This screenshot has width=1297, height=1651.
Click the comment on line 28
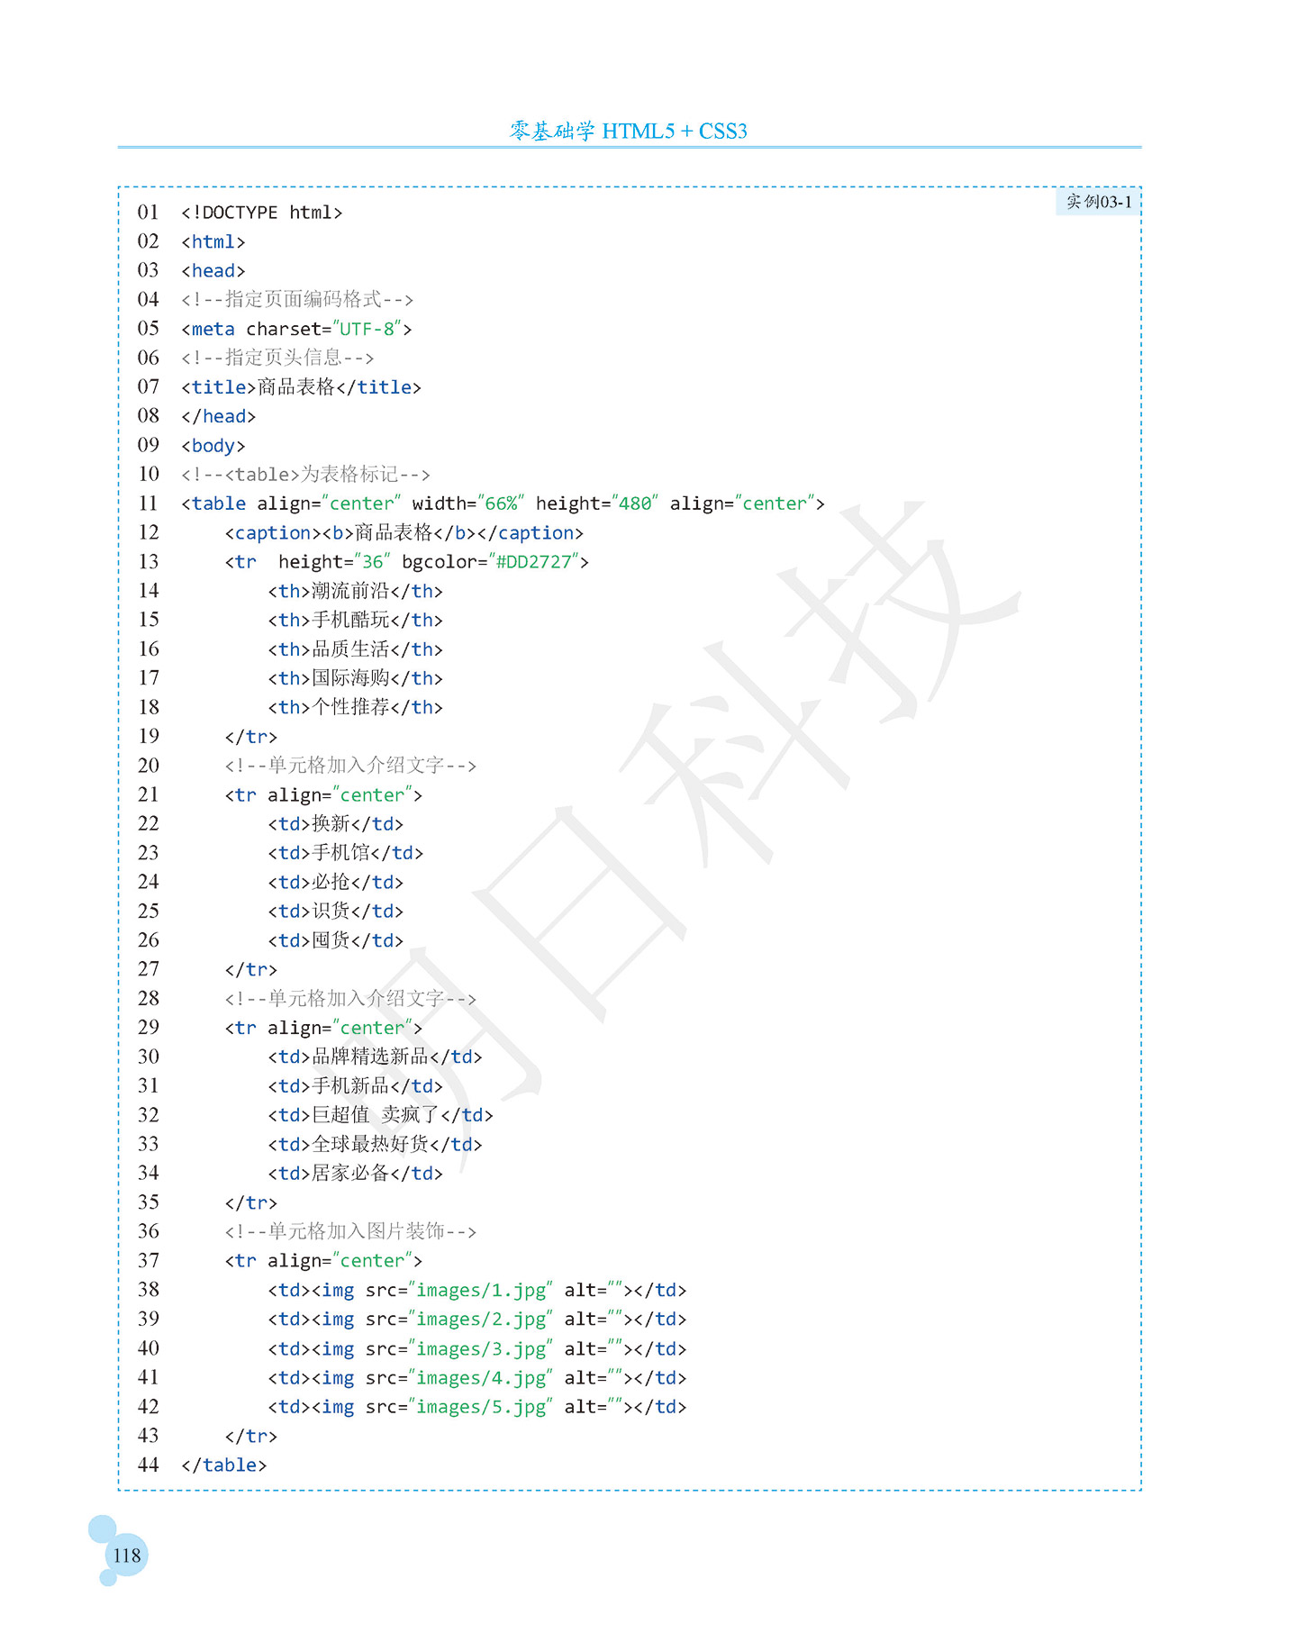(x=350, y=999)
